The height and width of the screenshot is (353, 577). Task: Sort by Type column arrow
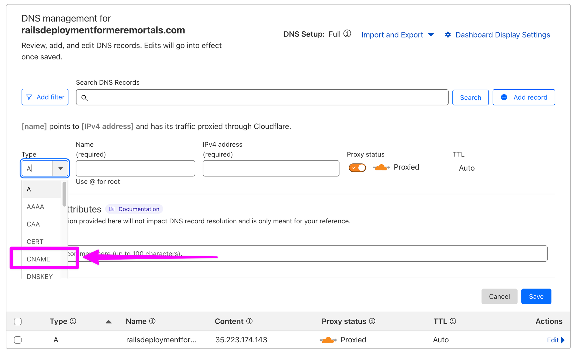point(108,322)
